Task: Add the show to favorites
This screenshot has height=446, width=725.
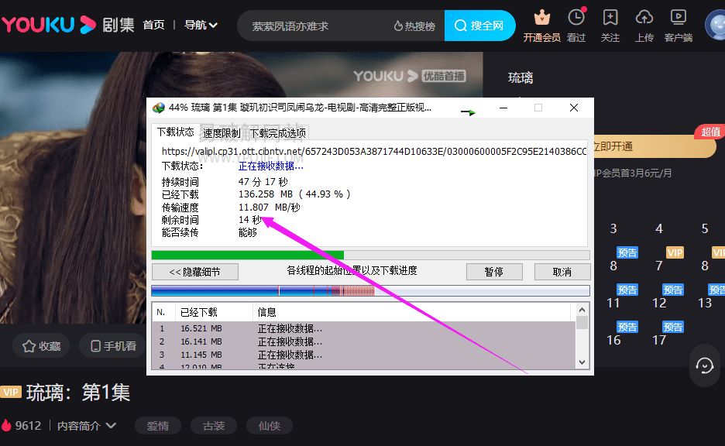Action: [42, 346]
